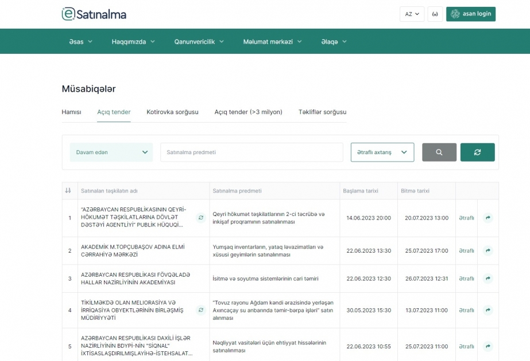Open accessibility glasses icon button

coord(435,14)
